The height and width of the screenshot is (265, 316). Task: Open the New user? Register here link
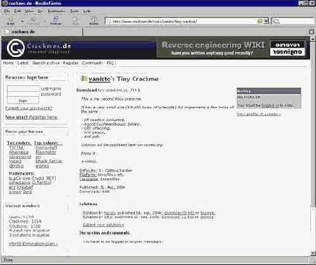(x=32, y=117)
